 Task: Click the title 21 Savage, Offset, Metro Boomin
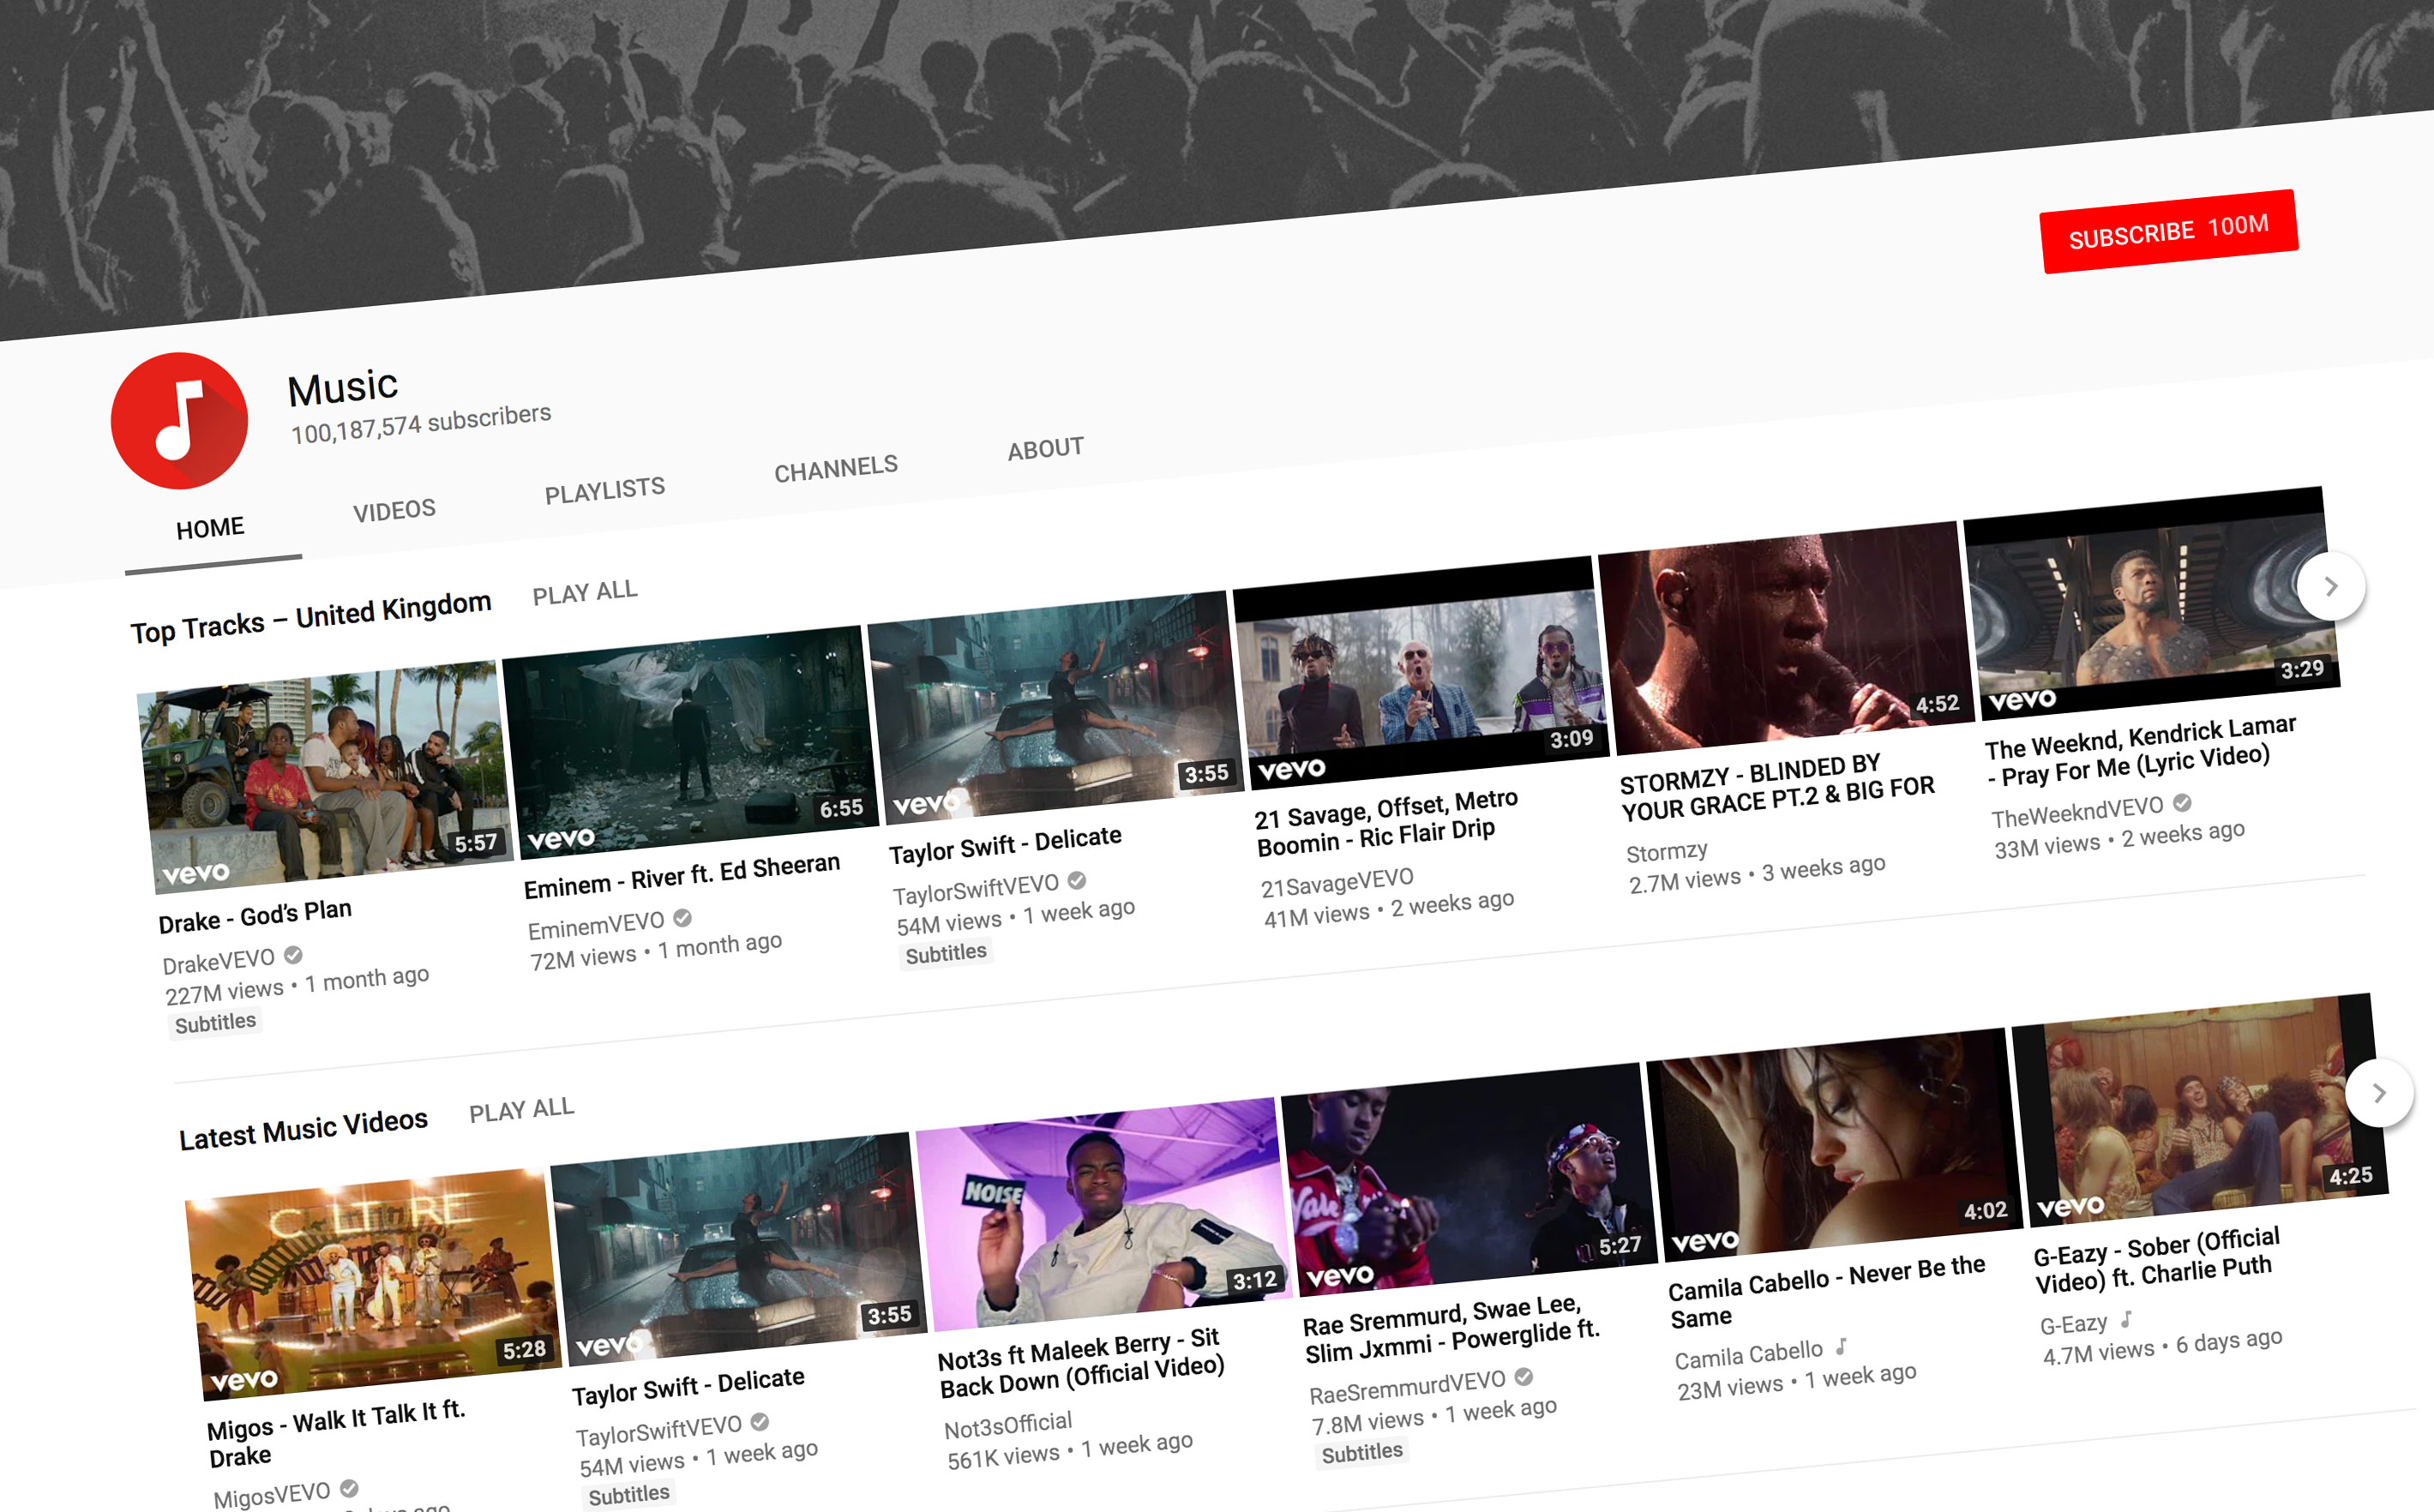point(1386,821)
